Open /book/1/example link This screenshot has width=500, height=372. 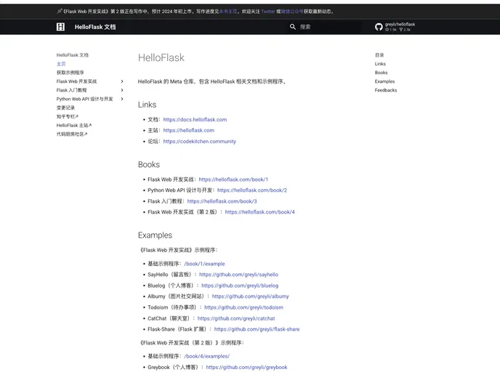point(204,264)
